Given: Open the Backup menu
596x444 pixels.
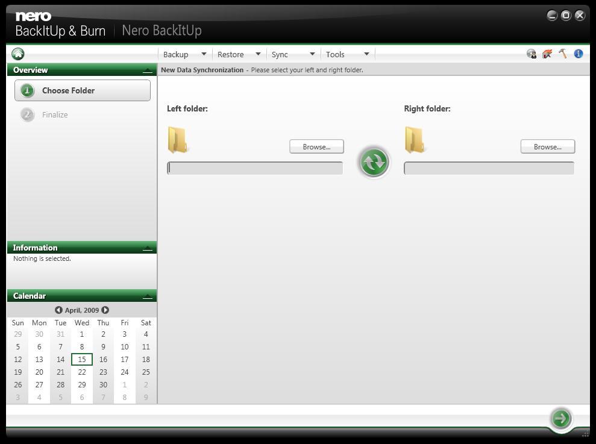Looking at the screenshot, I should tap(175, 54).
